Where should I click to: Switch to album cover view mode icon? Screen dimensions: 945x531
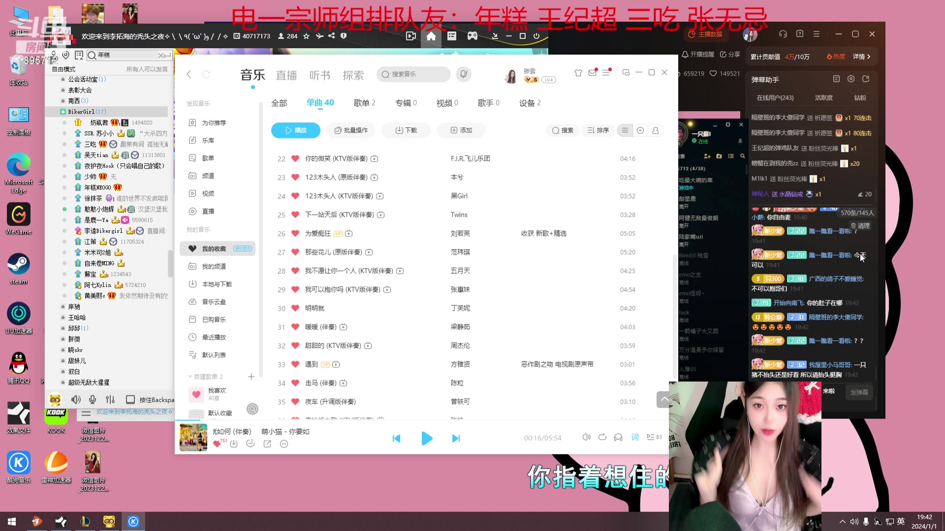(x=640, y=130)
